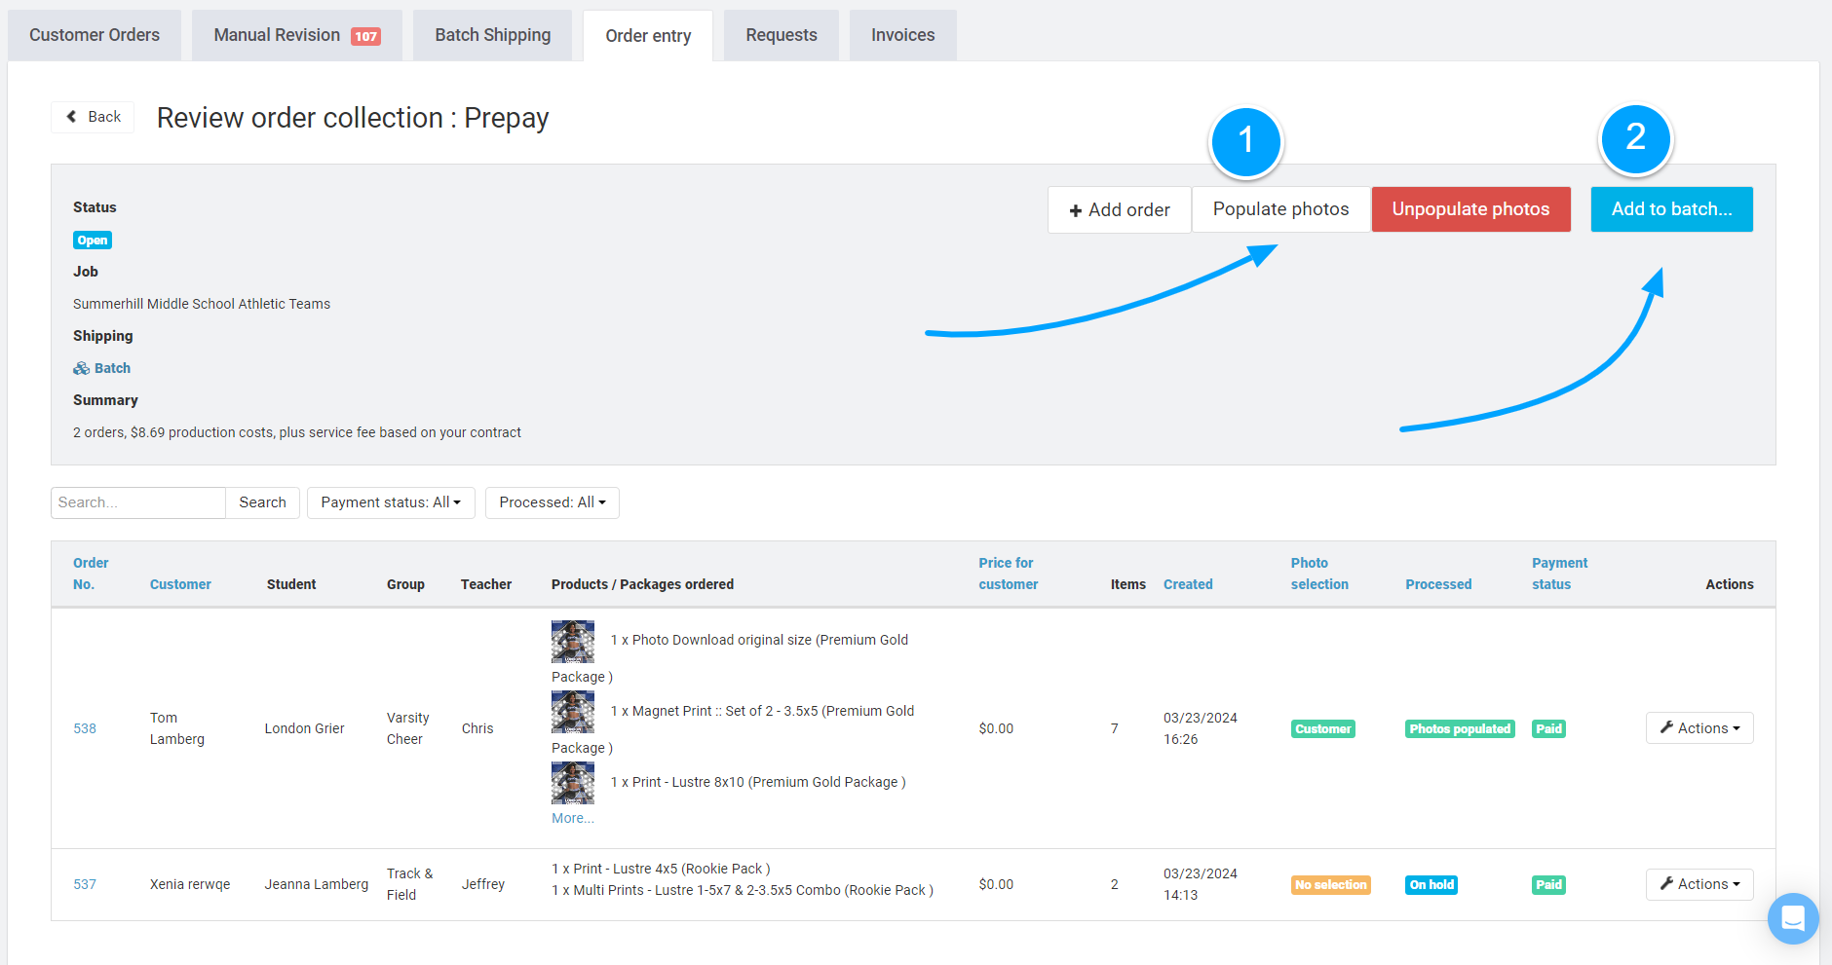
Task: Go to the Requests tab
Action: point(782,35)
